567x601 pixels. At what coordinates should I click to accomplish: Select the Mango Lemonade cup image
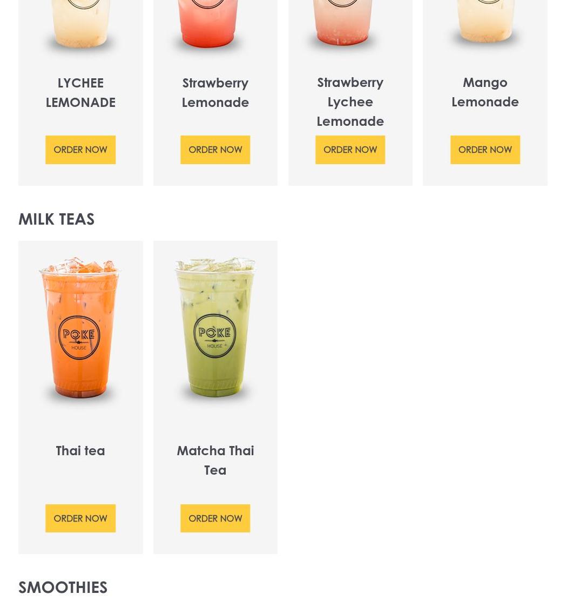(x=485, y=21)
